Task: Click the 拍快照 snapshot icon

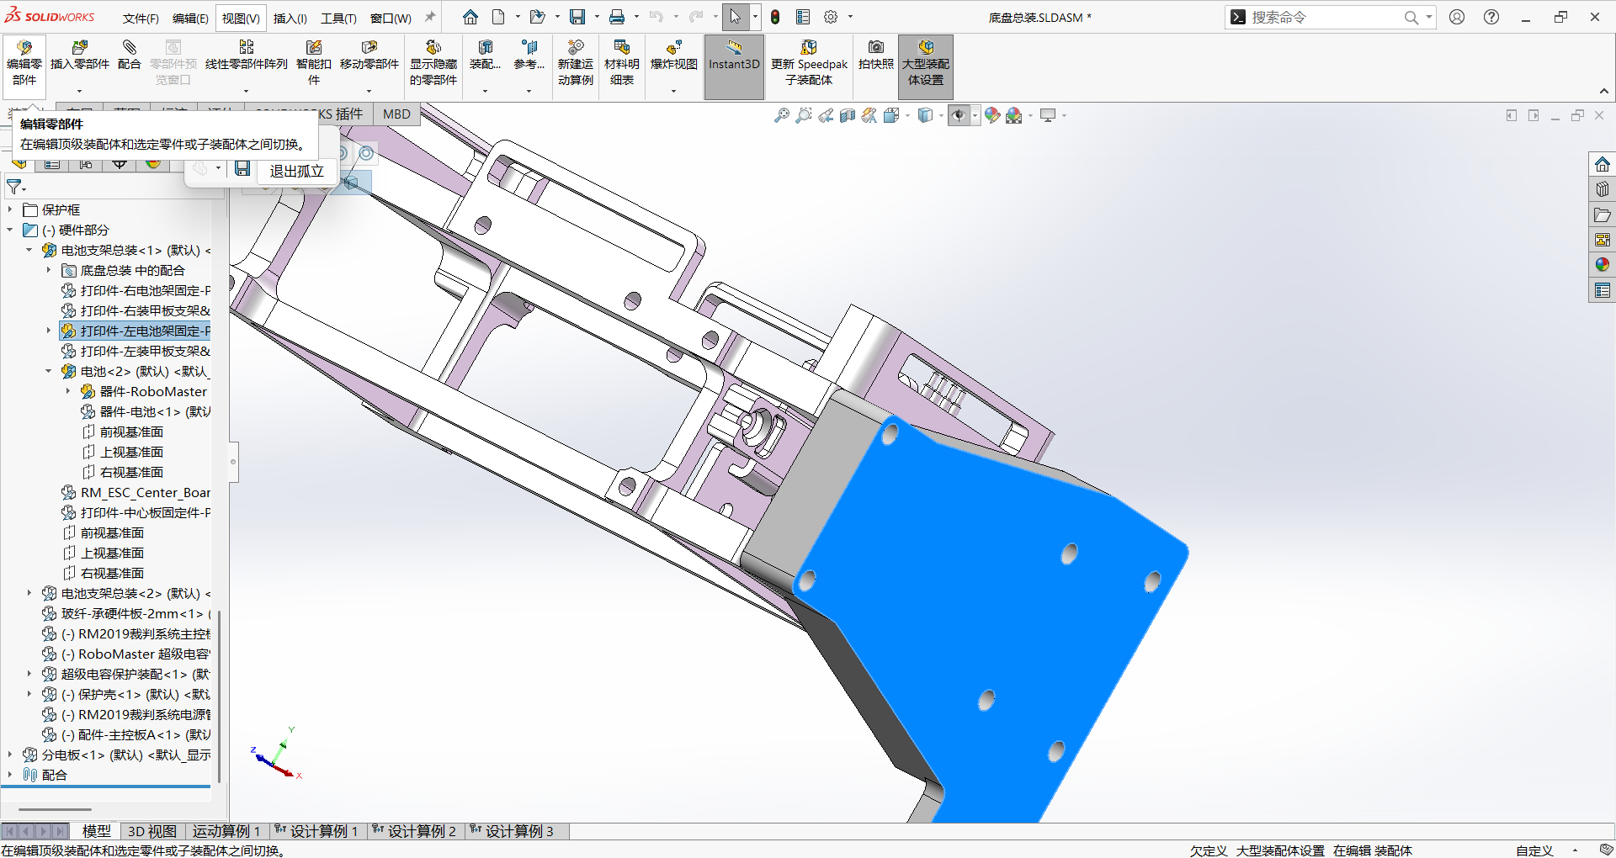Action: pyautogui.click(x=876, y=56)
